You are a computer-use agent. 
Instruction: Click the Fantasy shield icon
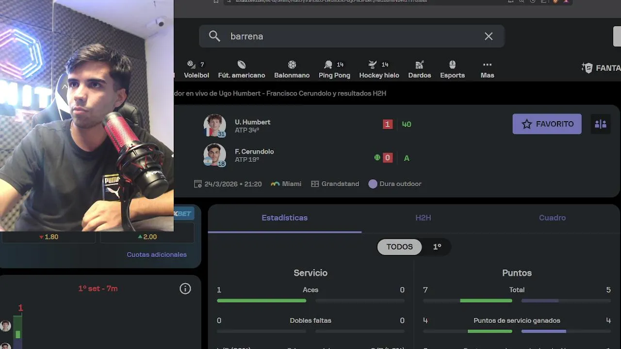tap(587, 68)
